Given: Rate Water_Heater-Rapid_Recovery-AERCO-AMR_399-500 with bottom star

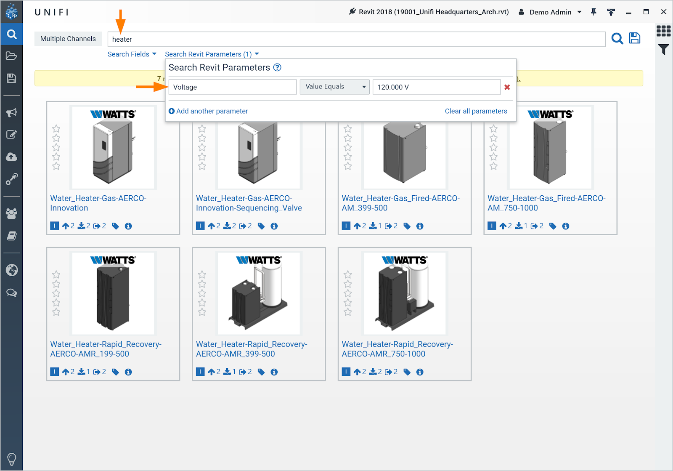Looking at the screenshot, I should pyautogui.click(x=202, y=312).
